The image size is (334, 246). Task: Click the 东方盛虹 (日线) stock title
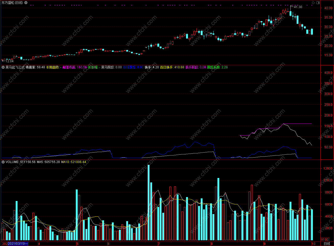pyautogui.click(x=12, y=3)
